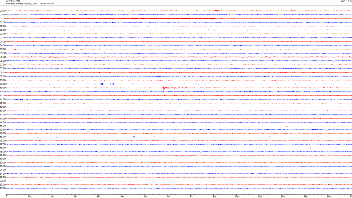
Task: Select the 01:30 trace time label
Action: pyautogui.click(x=3, y=22)
